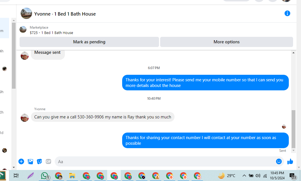
Task: Click the chat scrollbar up arrow
Action: point(293,53)
